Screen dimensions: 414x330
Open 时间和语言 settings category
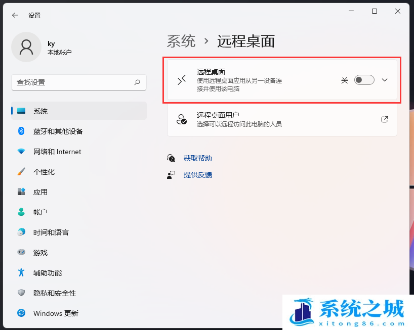(78, 232)
